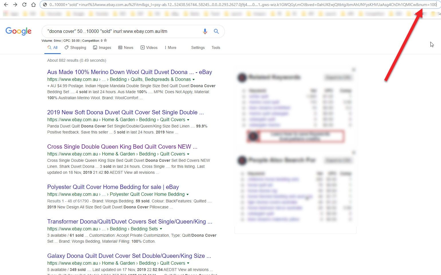Reload the page
Image resolution: width=441 pixels, height=275 pixels.
[x=24, y=5]
